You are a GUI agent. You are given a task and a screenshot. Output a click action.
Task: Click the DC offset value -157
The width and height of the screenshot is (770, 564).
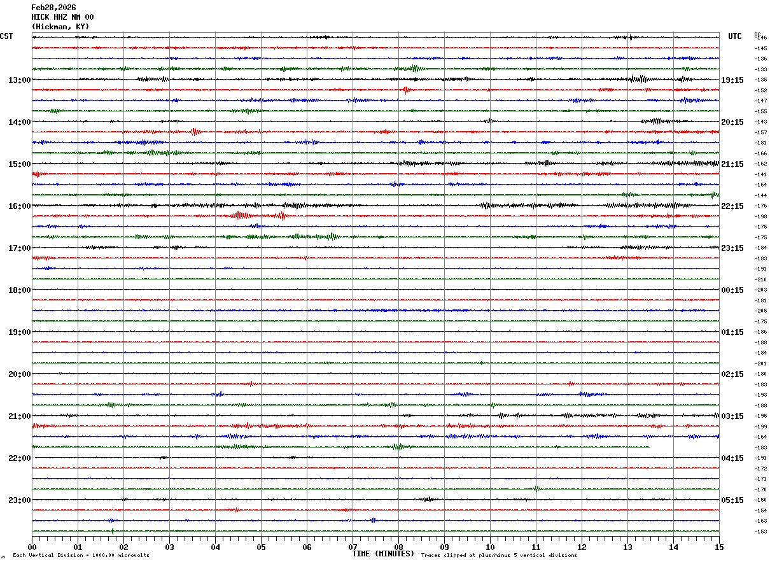click(760, 132)
